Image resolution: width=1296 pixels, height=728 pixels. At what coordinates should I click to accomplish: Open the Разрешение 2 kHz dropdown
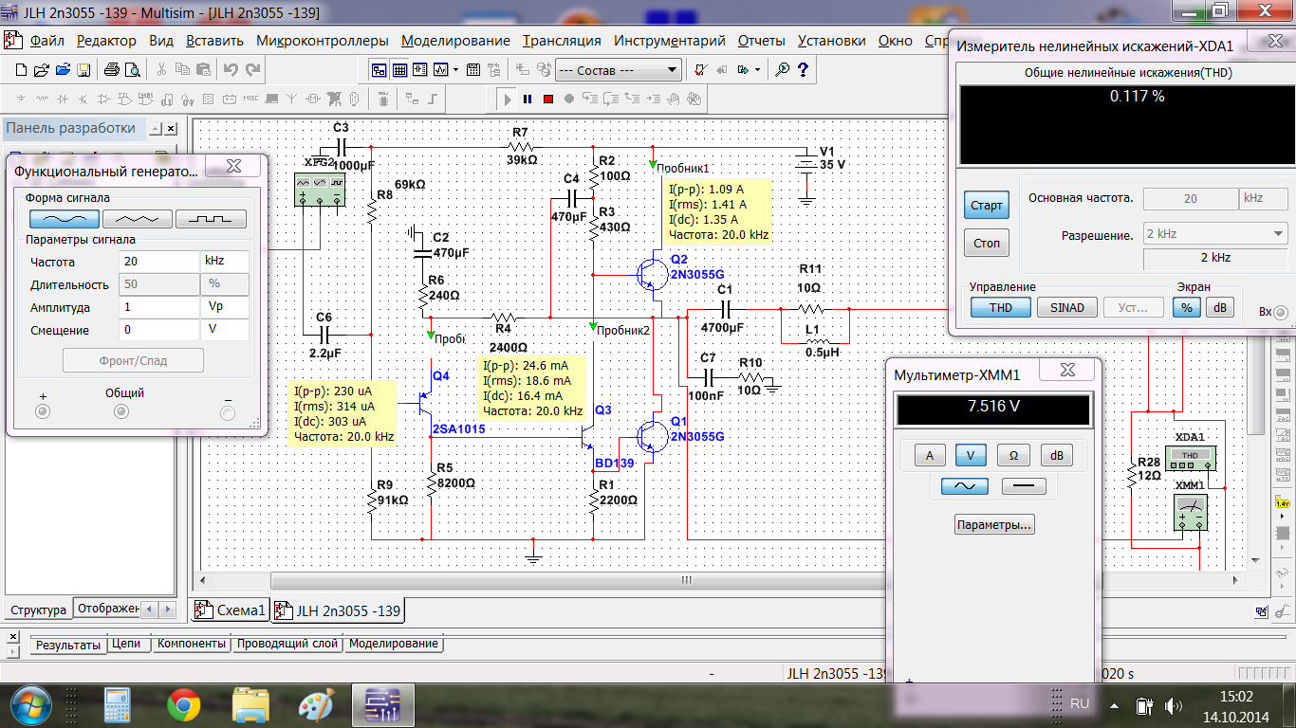point(1214,233)
